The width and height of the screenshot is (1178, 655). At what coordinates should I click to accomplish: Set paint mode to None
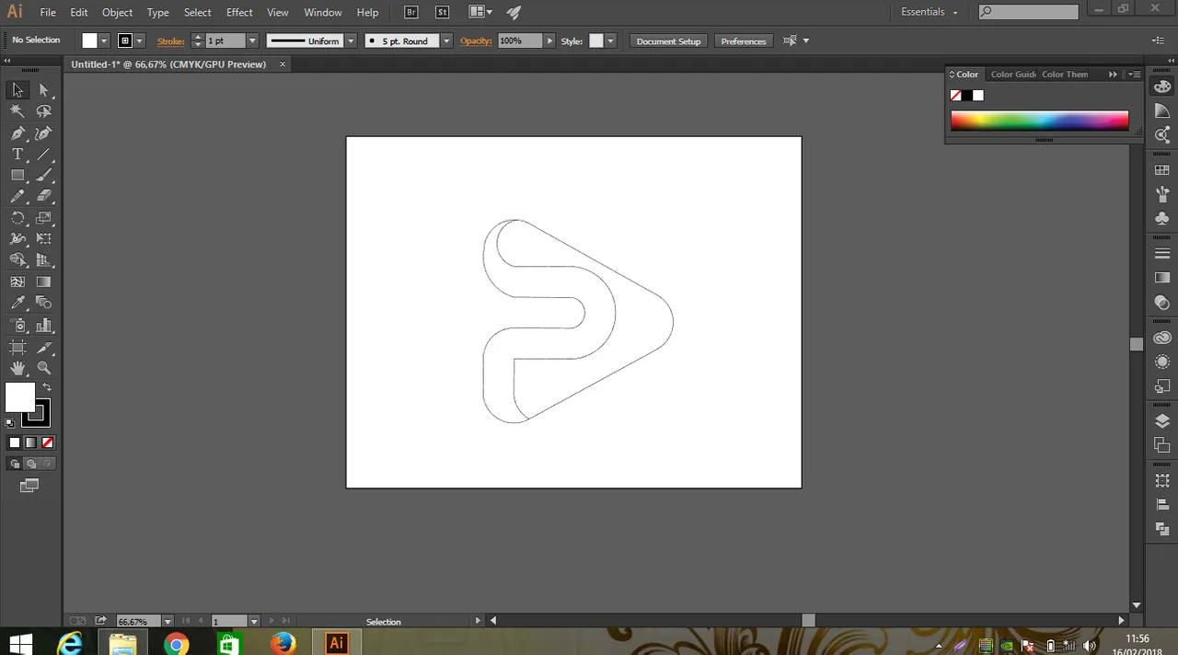47,442
